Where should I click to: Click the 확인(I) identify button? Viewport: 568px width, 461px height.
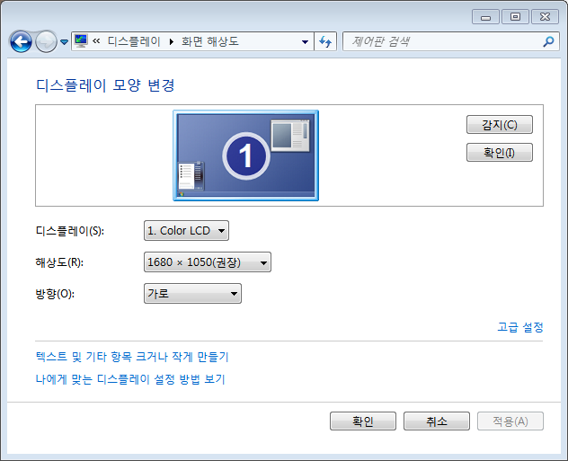coord(500,153)
